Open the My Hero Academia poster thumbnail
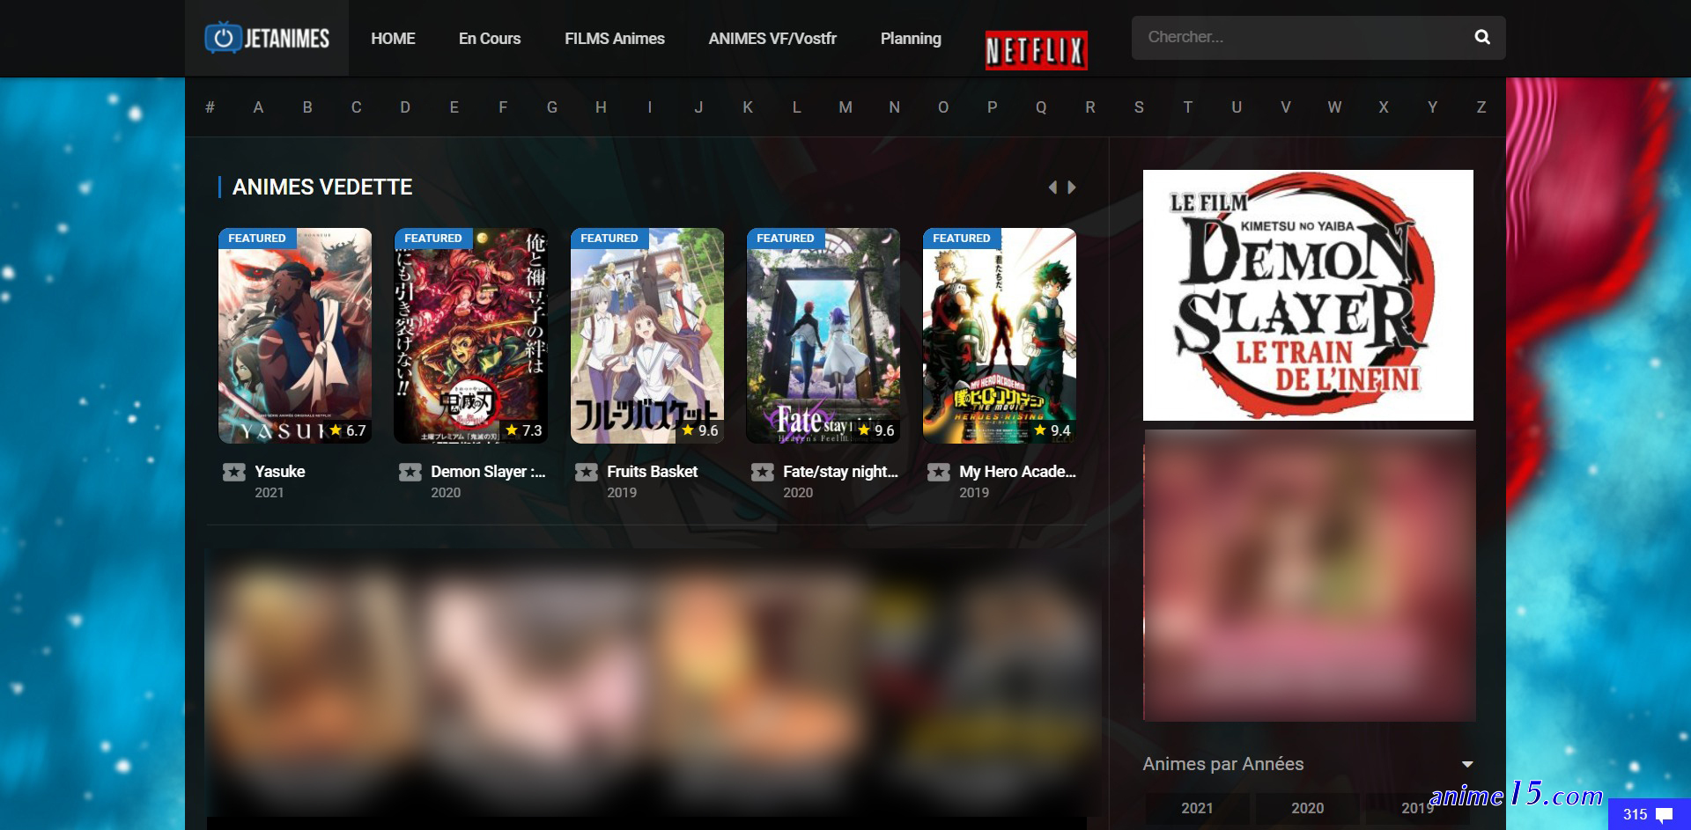Viewport: 1691px width, 830px height. pos(1000,335)
